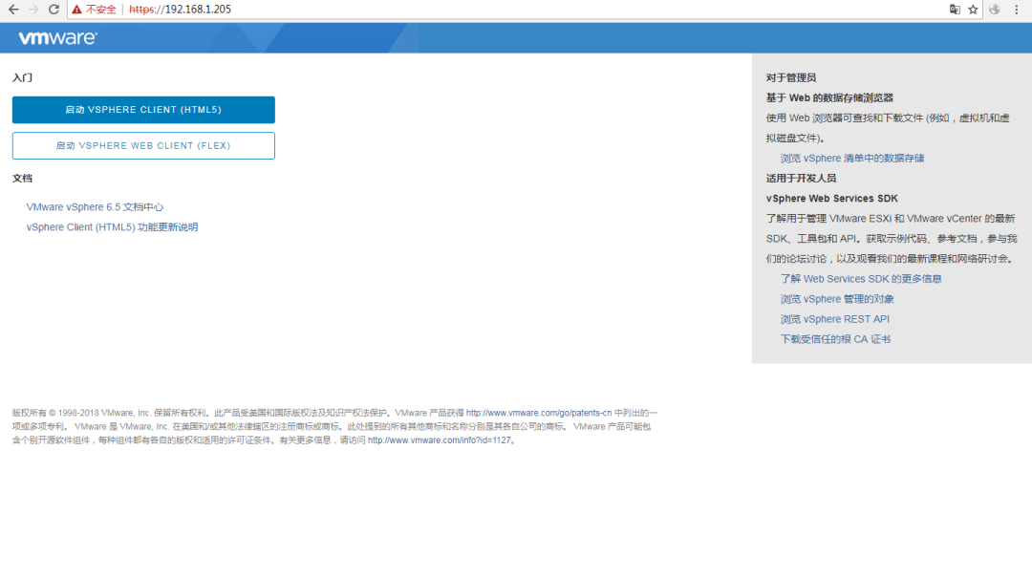The height and width of the screenshot is (579, 1032).
Task: Browse the vSphere REST API link
Action: pos(834,319)
